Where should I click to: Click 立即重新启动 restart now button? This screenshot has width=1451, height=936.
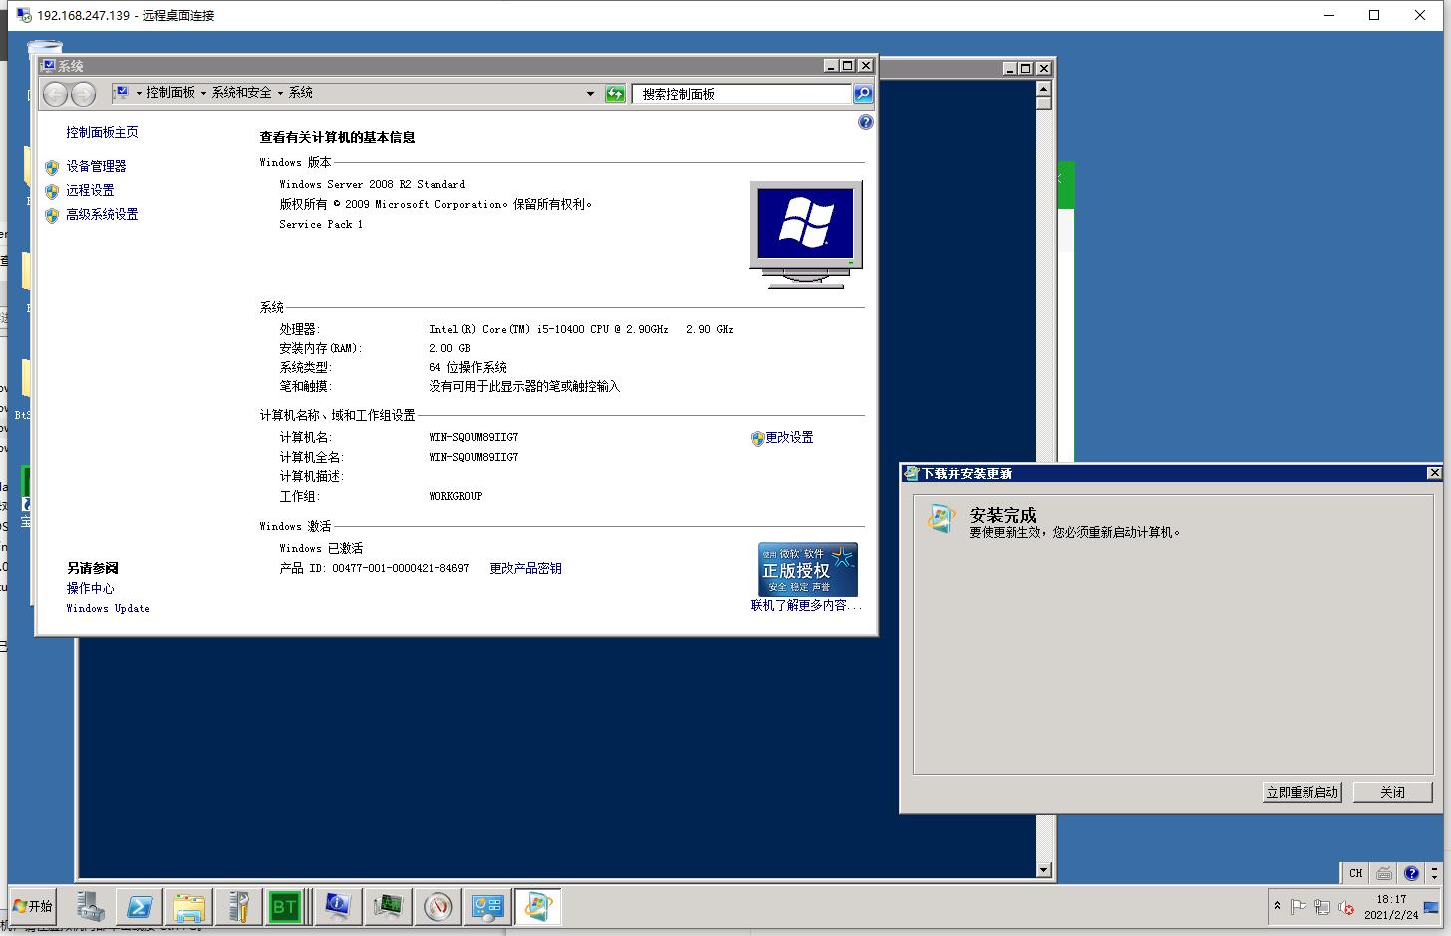[x=1303, y=792]
